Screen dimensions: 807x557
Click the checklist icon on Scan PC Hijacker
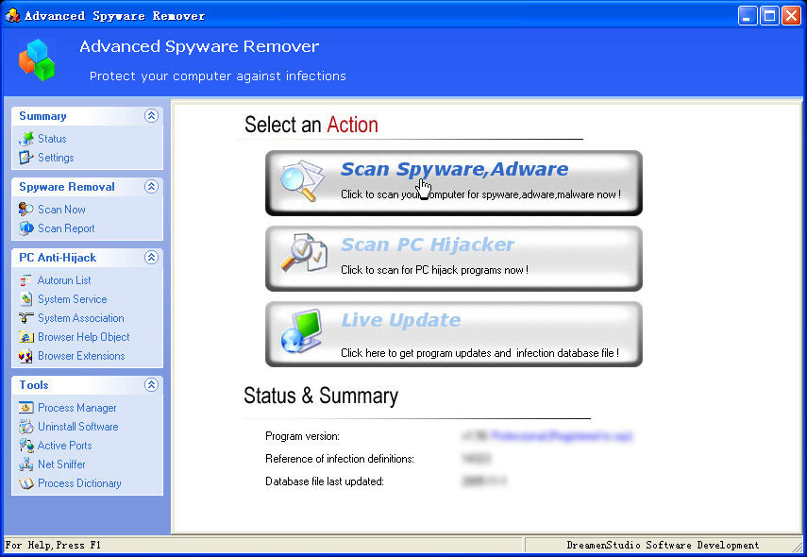coord(304,253)
